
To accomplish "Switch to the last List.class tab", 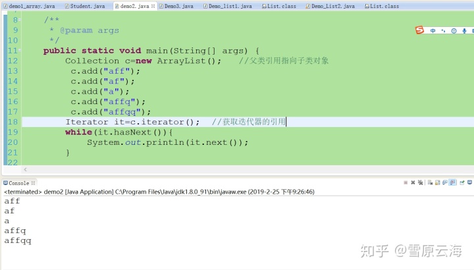I will pyautogui.click(x=382, y=6).
